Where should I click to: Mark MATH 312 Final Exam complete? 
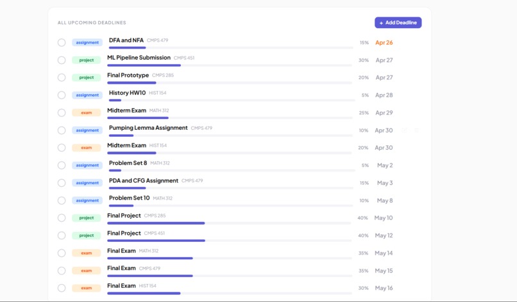(x=62, y=253)
